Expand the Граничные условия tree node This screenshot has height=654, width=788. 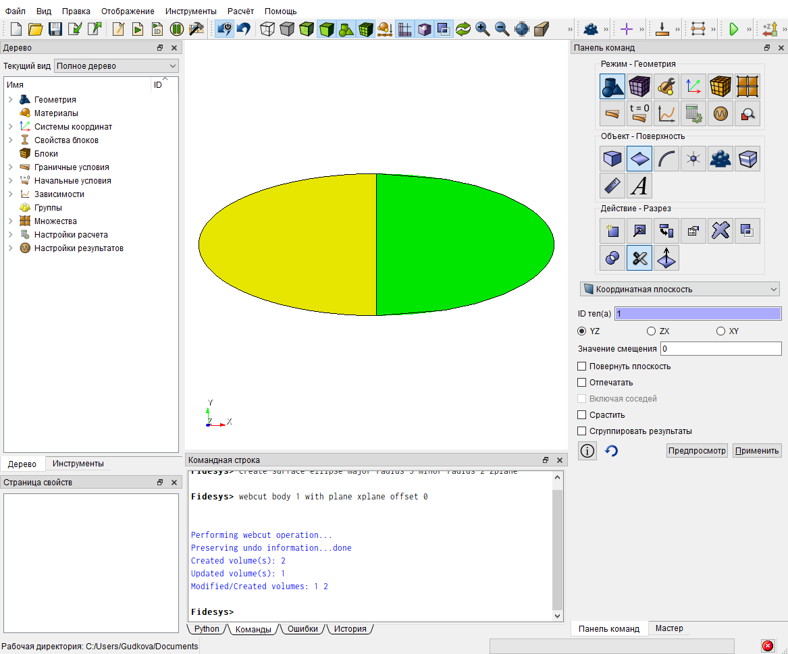pyautogui.click(x=11, y=167)
